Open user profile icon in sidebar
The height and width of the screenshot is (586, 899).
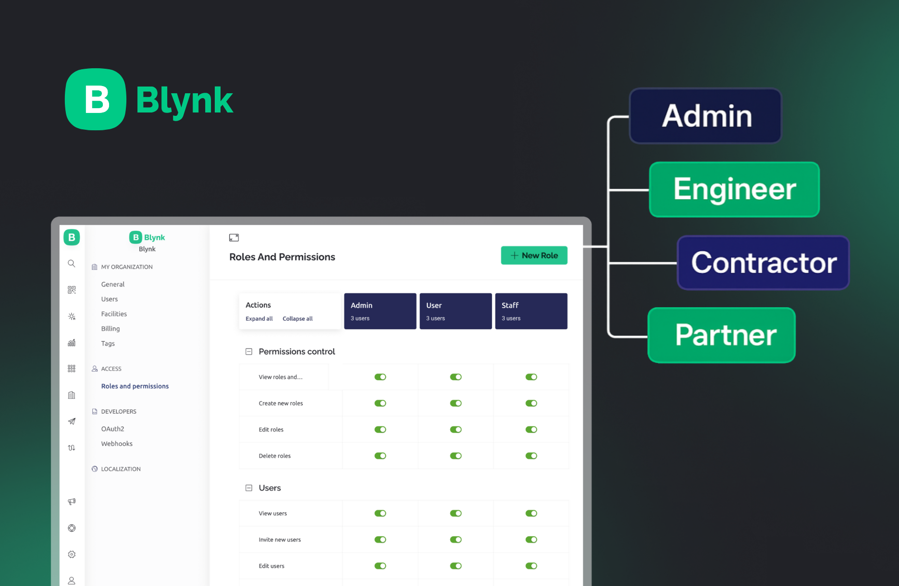click(72, 581)
